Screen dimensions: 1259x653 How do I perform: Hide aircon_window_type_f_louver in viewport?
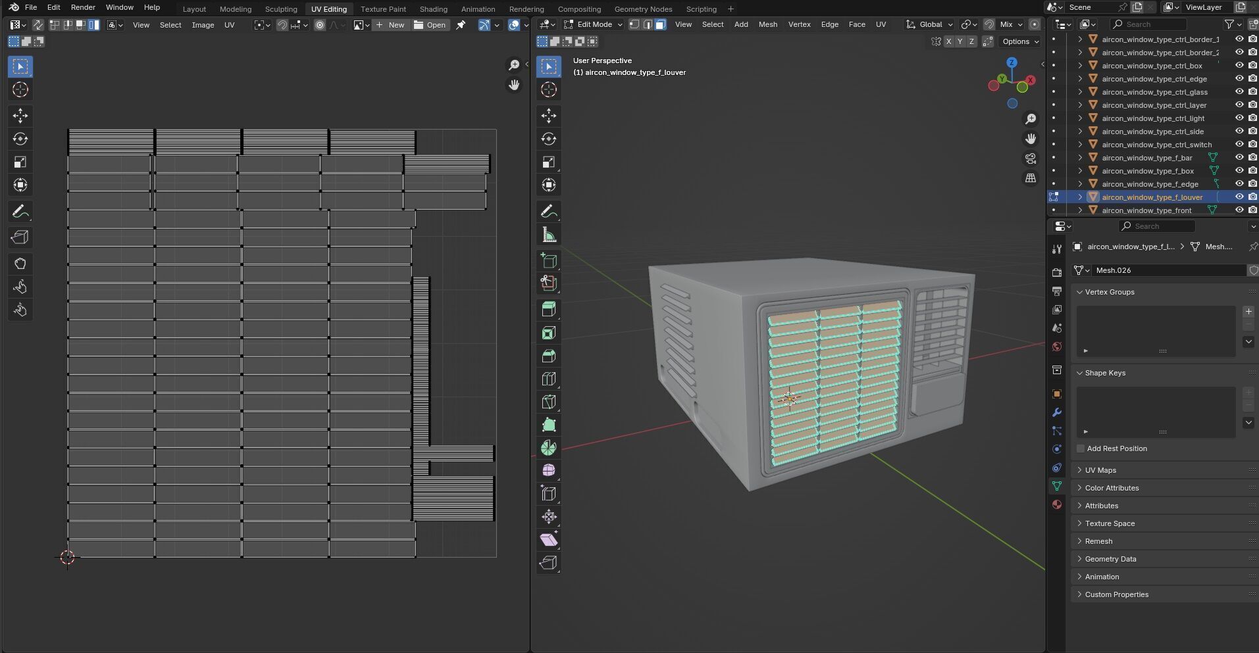click(x=1239, y=197)
